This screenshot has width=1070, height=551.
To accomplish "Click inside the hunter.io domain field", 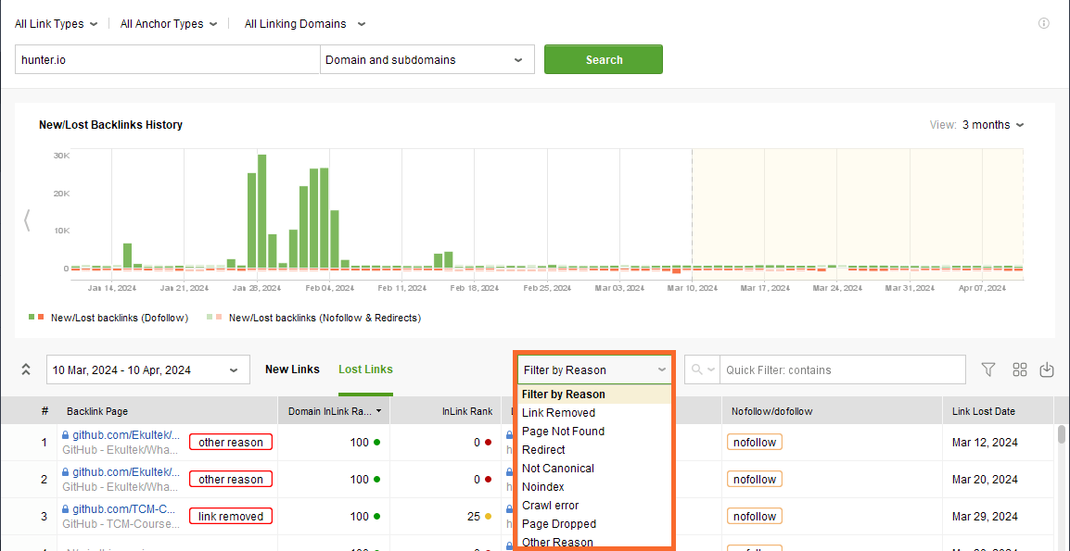I will click(x=167, y=58).
